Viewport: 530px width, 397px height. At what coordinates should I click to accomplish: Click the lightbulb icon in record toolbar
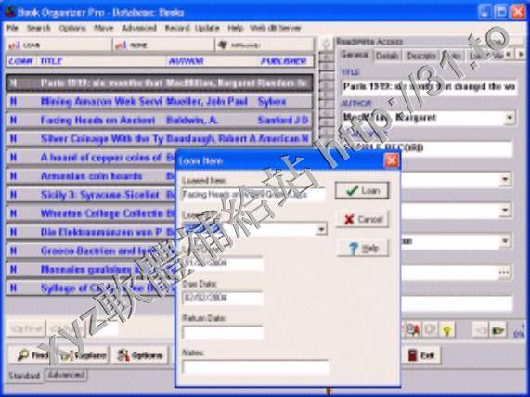[447, 329]
